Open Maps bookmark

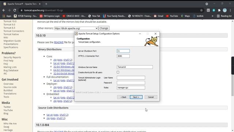pyautogui.click(x=185, y=16)
